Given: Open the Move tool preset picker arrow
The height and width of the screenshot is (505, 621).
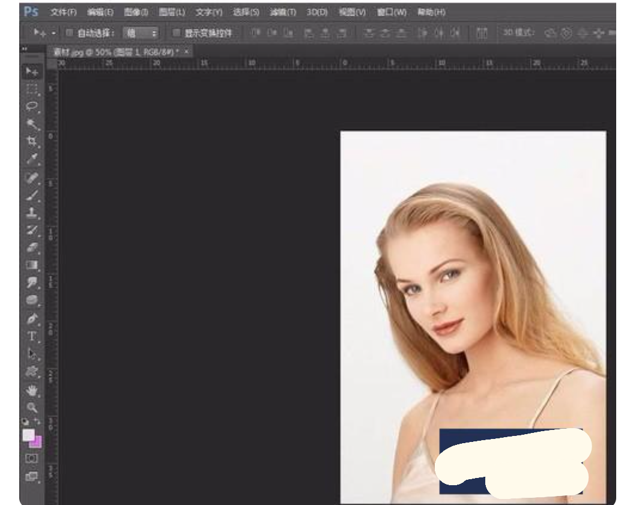Looking at the screenshot, I should point(54,32).
